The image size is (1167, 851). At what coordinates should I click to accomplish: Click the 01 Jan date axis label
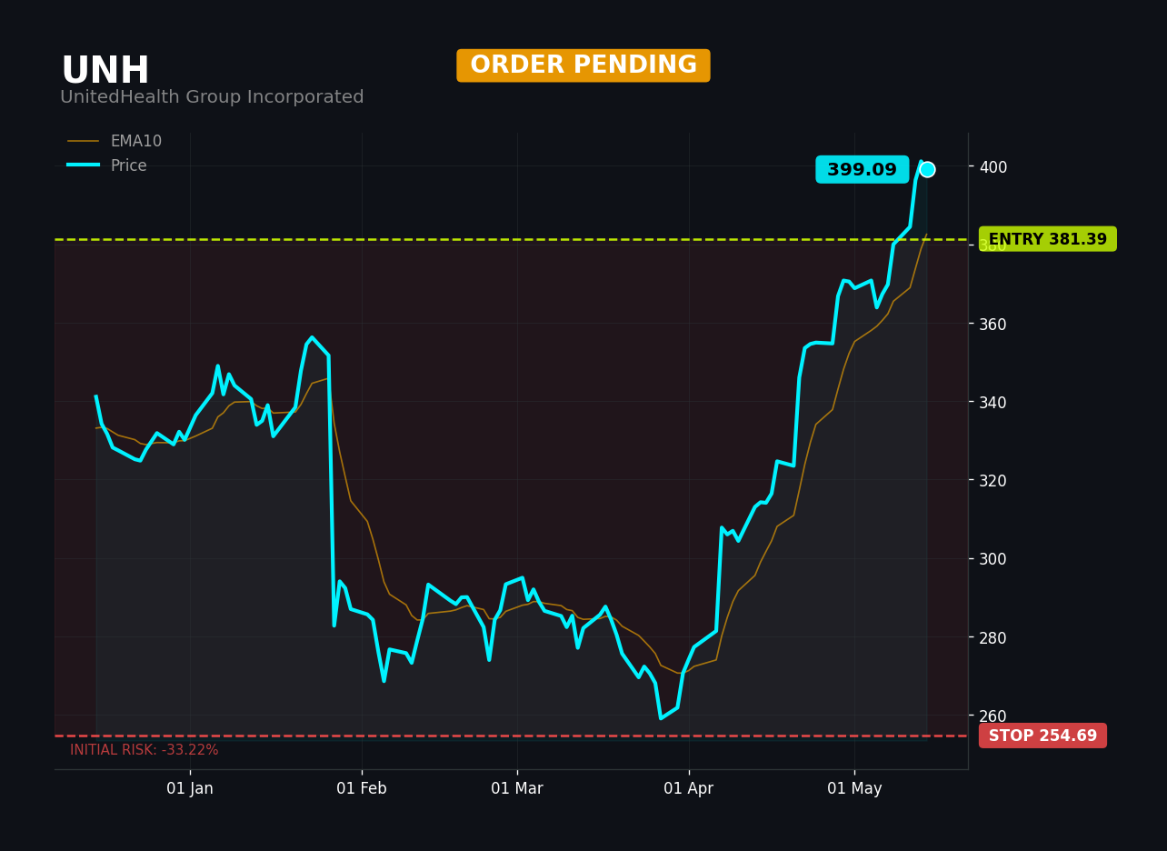tap(190, 788)
